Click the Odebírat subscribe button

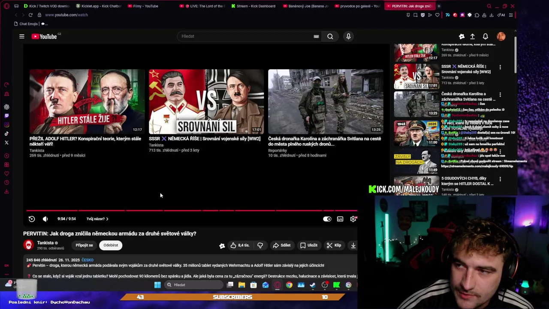point(111,245)
